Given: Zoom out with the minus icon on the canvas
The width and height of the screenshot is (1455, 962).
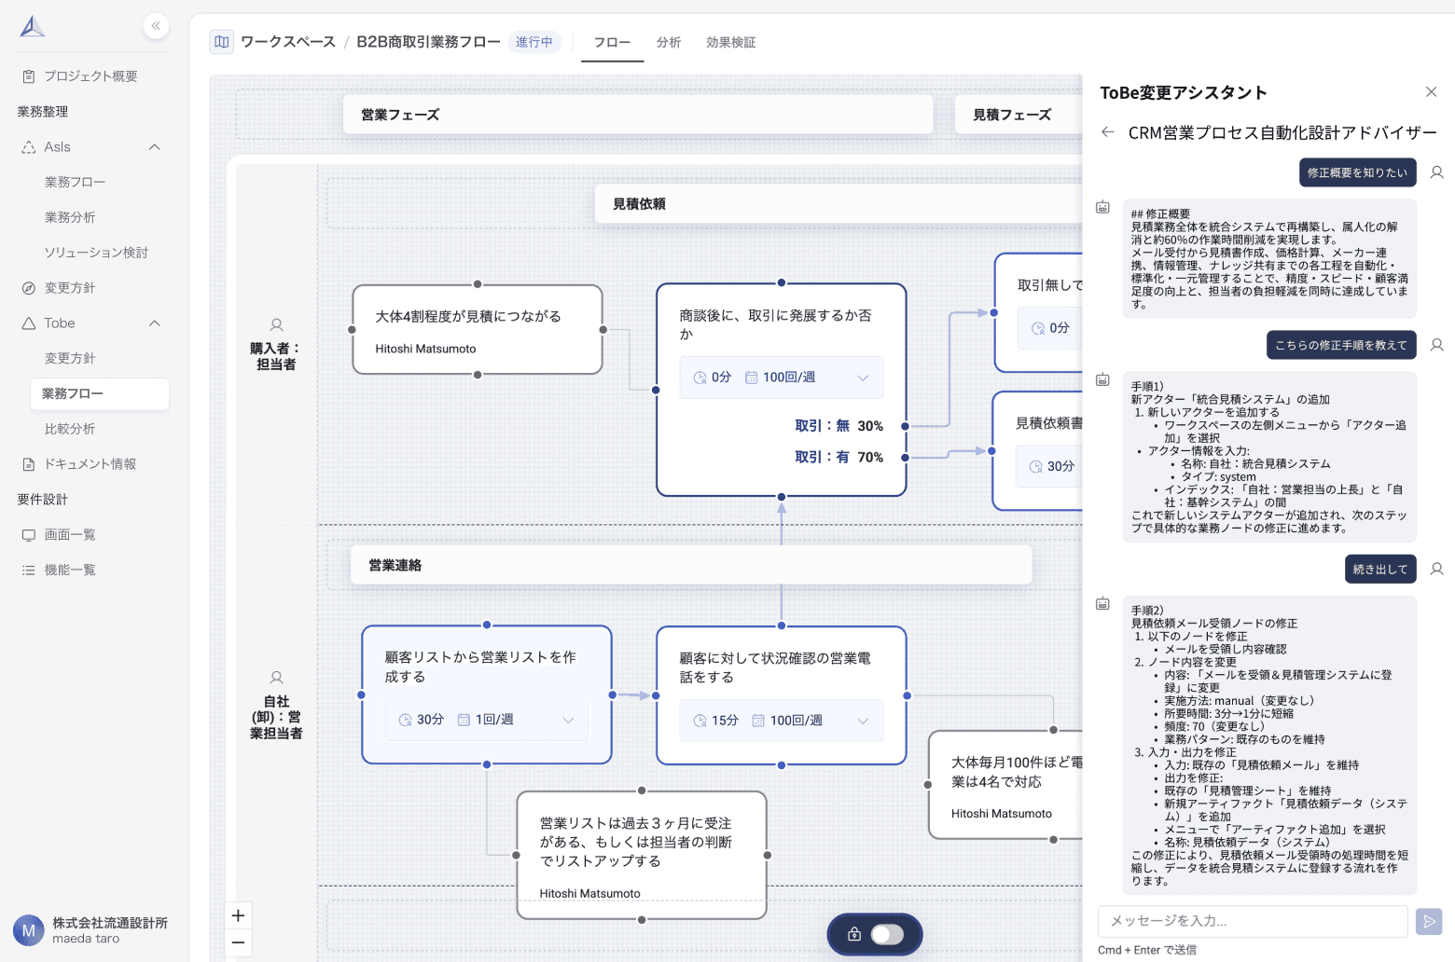Looking at the screenshot, I should (238, 943).
